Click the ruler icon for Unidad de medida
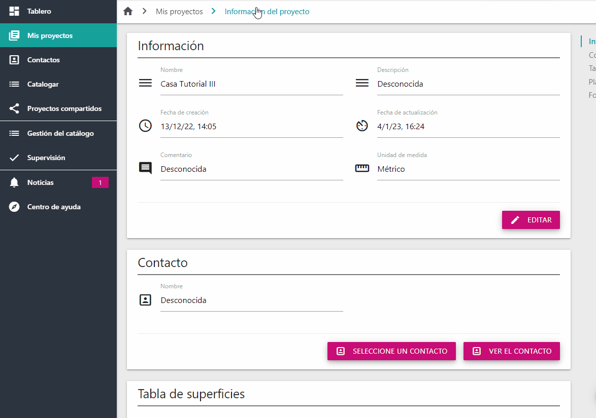The image size is (596, 418). click(362, 168)
